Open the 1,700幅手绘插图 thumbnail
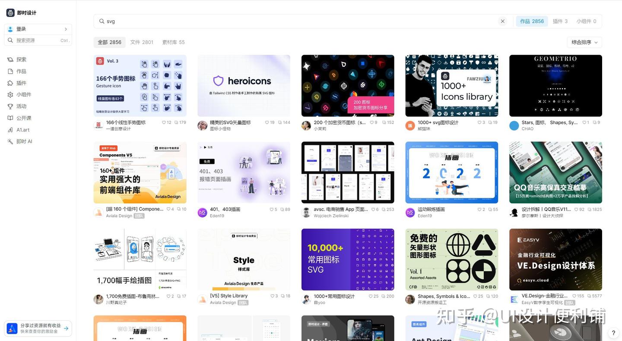The image size is (622, 341). (x=140, y=260)
